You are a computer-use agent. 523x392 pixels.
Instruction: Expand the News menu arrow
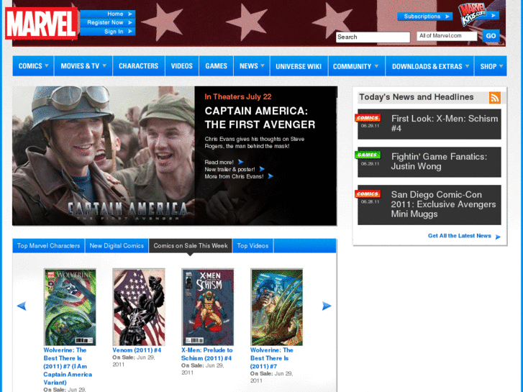point(263,65)
